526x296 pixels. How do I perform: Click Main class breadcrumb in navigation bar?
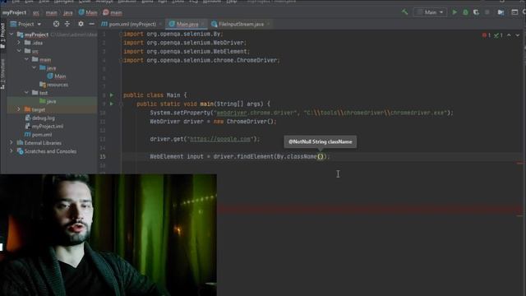coord(88,13)
